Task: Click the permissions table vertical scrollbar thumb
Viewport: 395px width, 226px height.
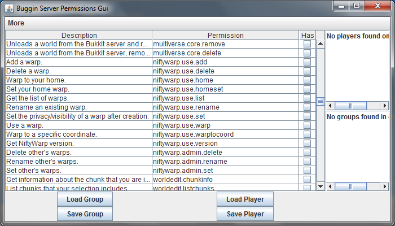Action: 321,102
